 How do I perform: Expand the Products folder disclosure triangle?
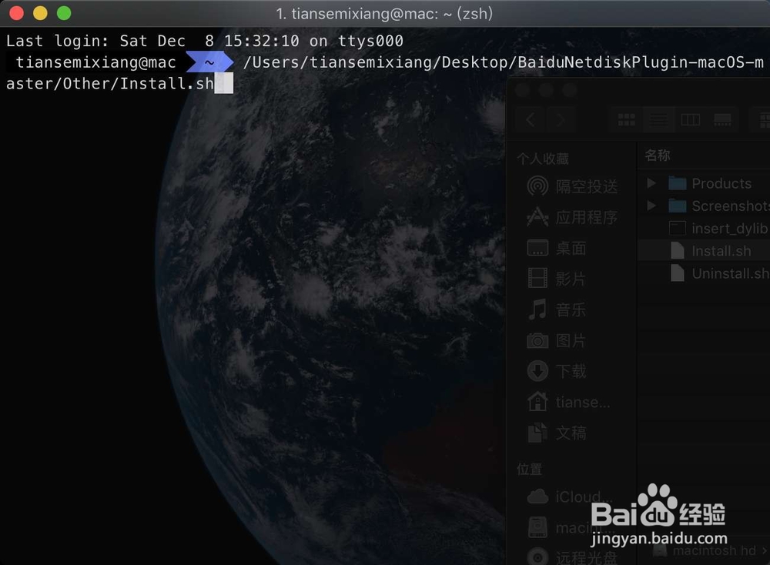(651, 183)
